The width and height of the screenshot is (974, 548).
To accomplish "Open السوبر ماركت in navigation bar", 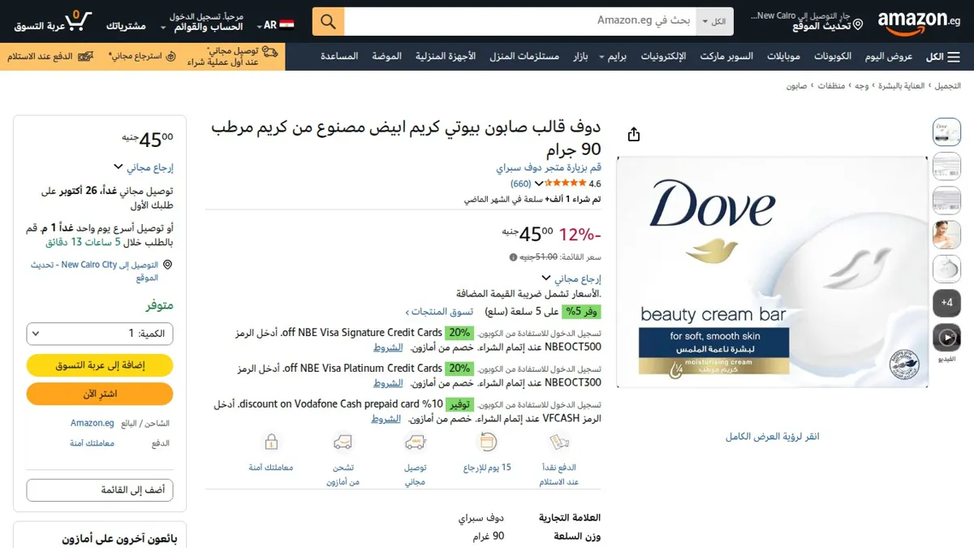I will (726, 57).
